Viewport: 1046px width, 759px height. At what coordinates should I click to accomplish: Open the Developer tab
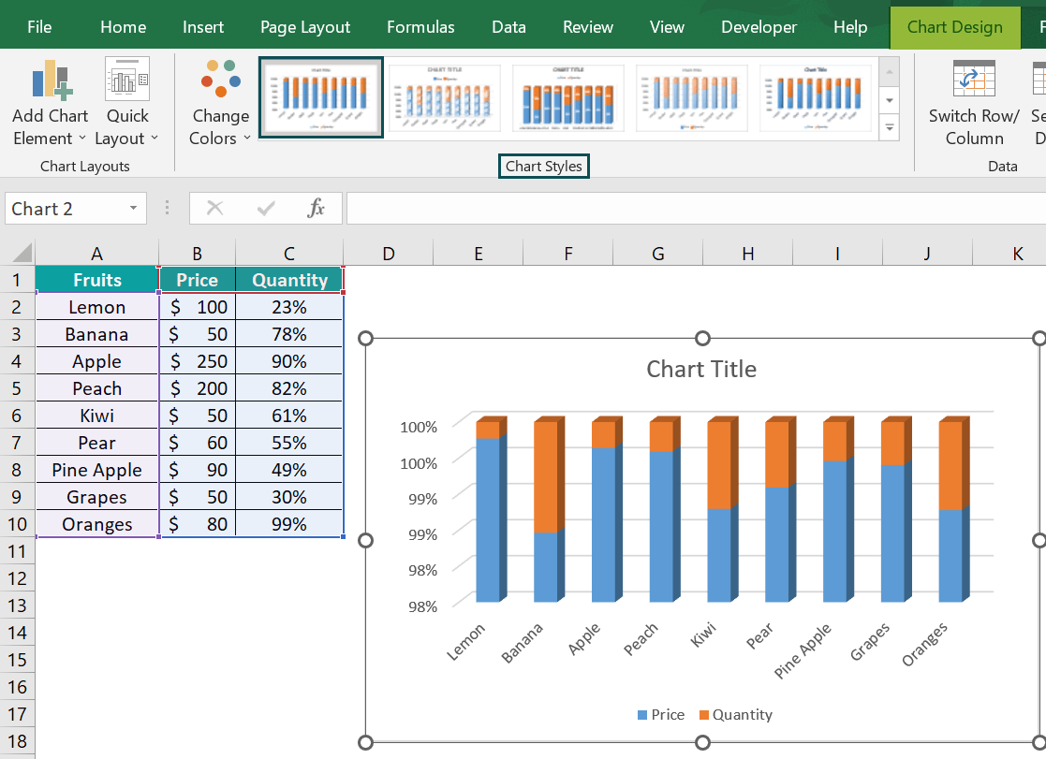click(x=759, y=27)
